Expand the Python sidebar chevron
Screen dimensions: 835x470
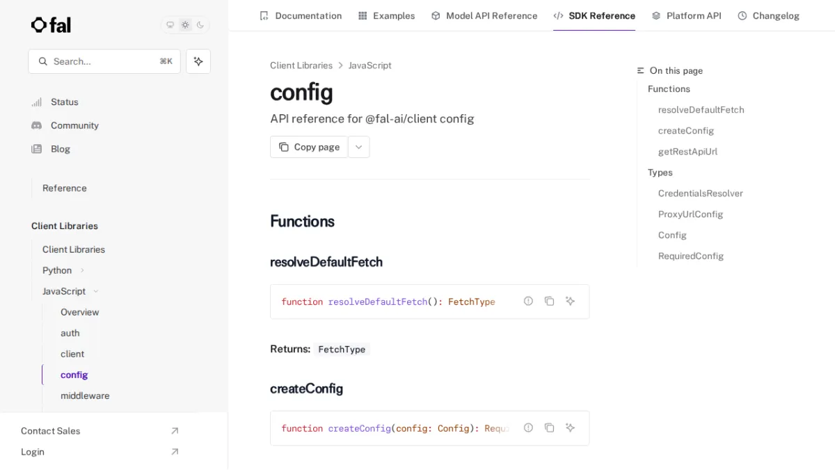(x=82, y=270)
